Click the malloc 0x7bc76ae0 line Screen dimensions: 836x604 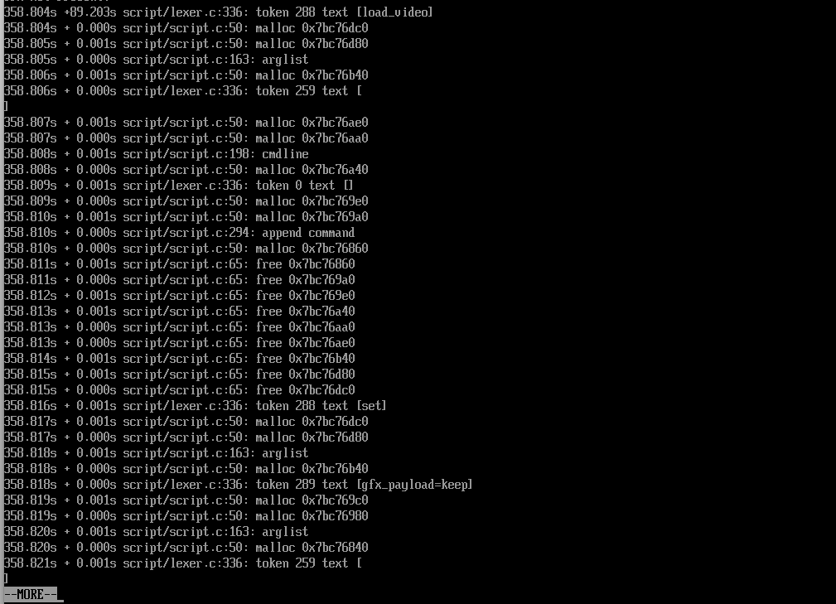pos(186,123)
